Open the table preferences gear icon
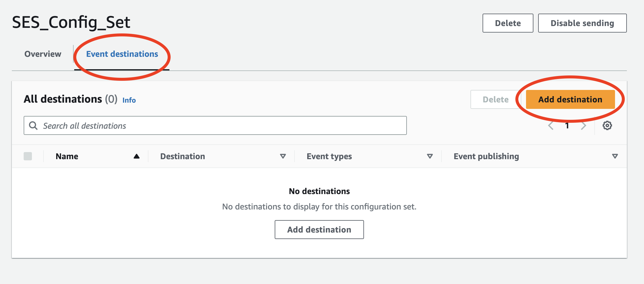The image size is (644, 284). tap(607, 125)
